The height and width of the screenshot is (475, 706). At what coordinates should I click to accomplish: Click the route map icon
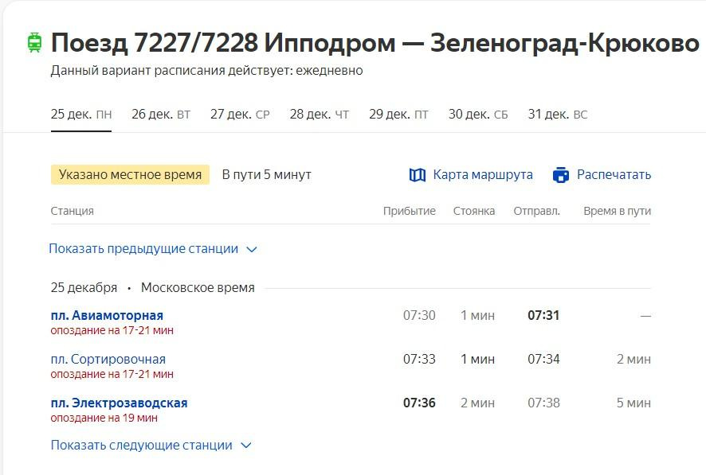(x=418, y=175)
